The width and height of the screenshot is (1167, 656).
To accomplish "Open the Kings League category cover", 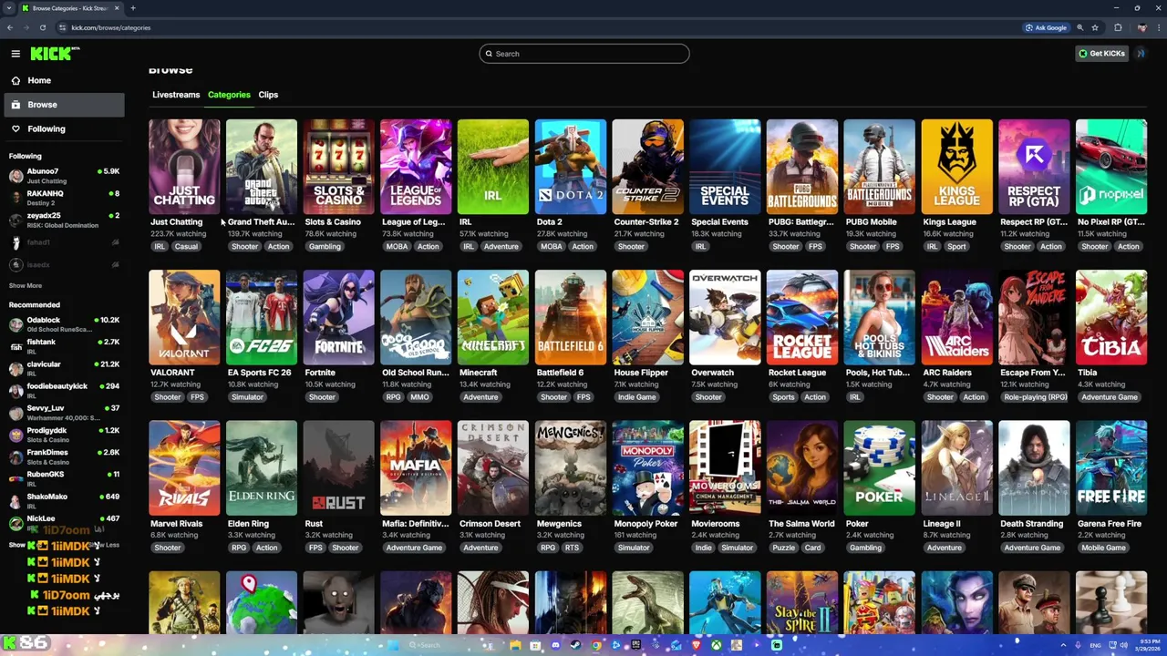I will 956,167.
